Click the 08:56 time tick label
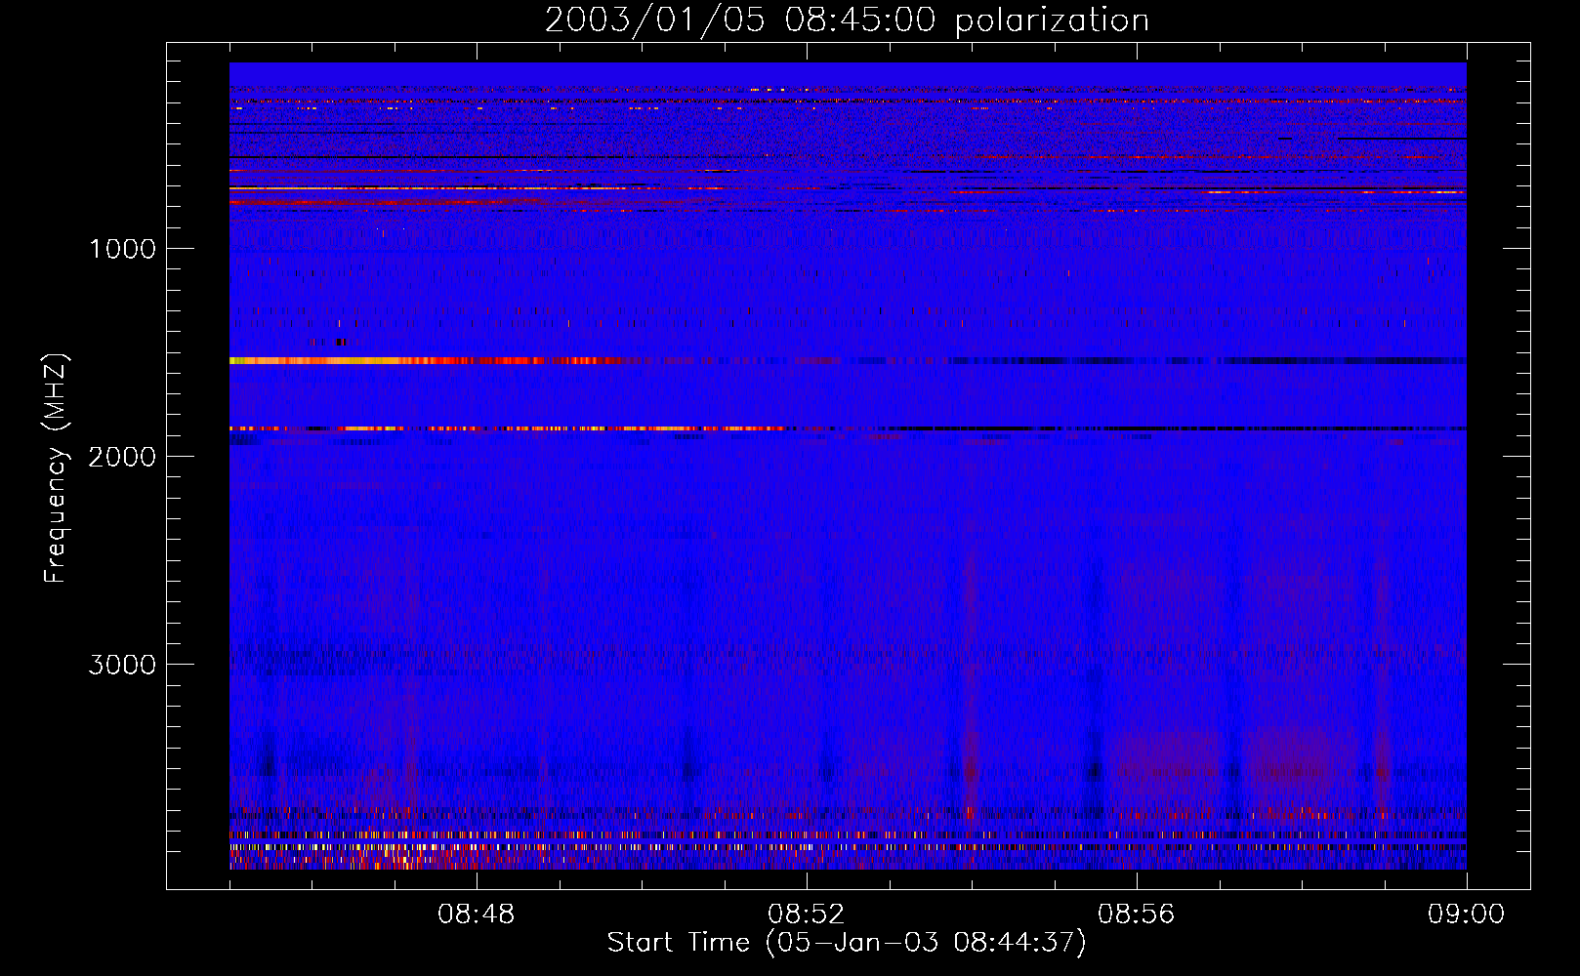1580x976 pixels. coord(1137,915)
